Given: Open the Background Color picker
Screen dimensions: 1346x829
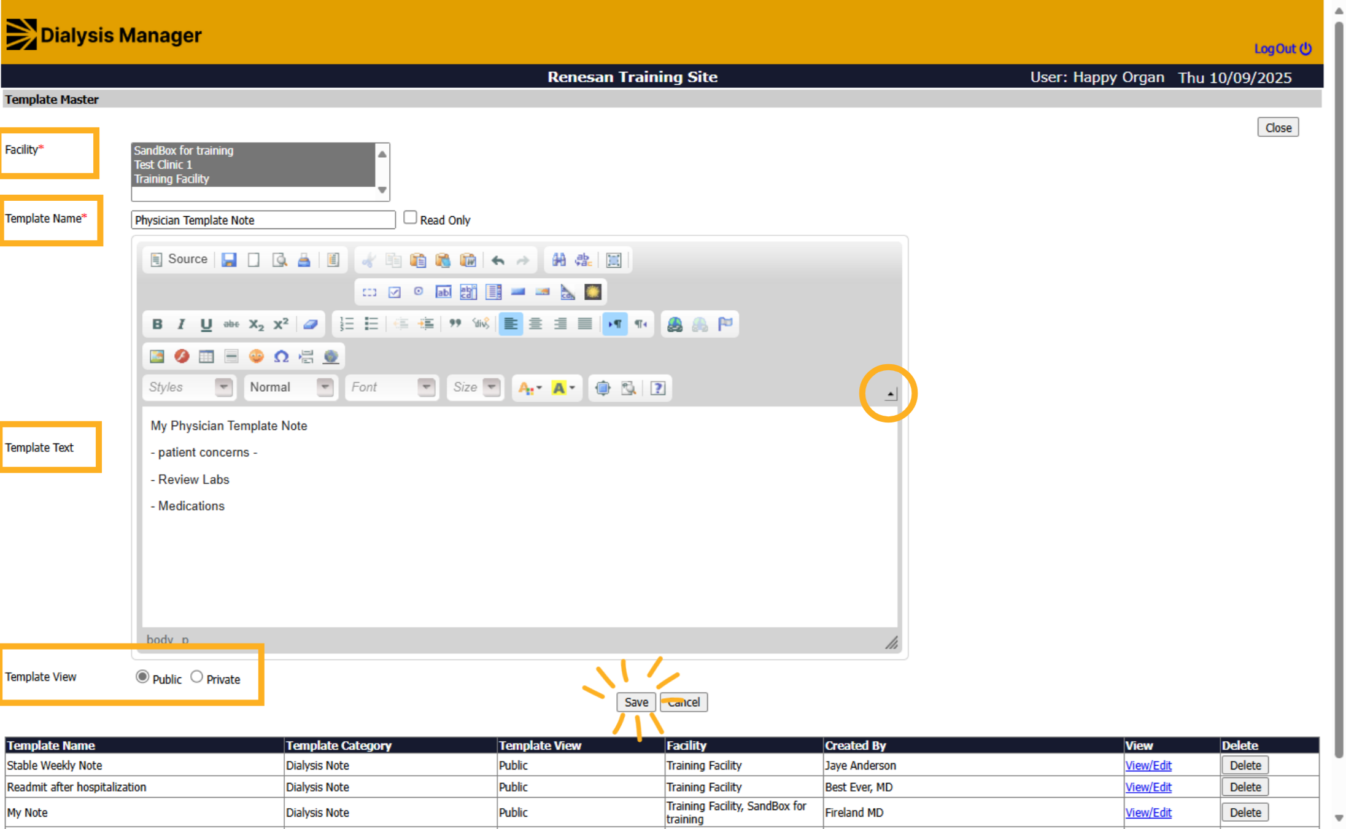Looking at the screenshot, I should (563, 388).
